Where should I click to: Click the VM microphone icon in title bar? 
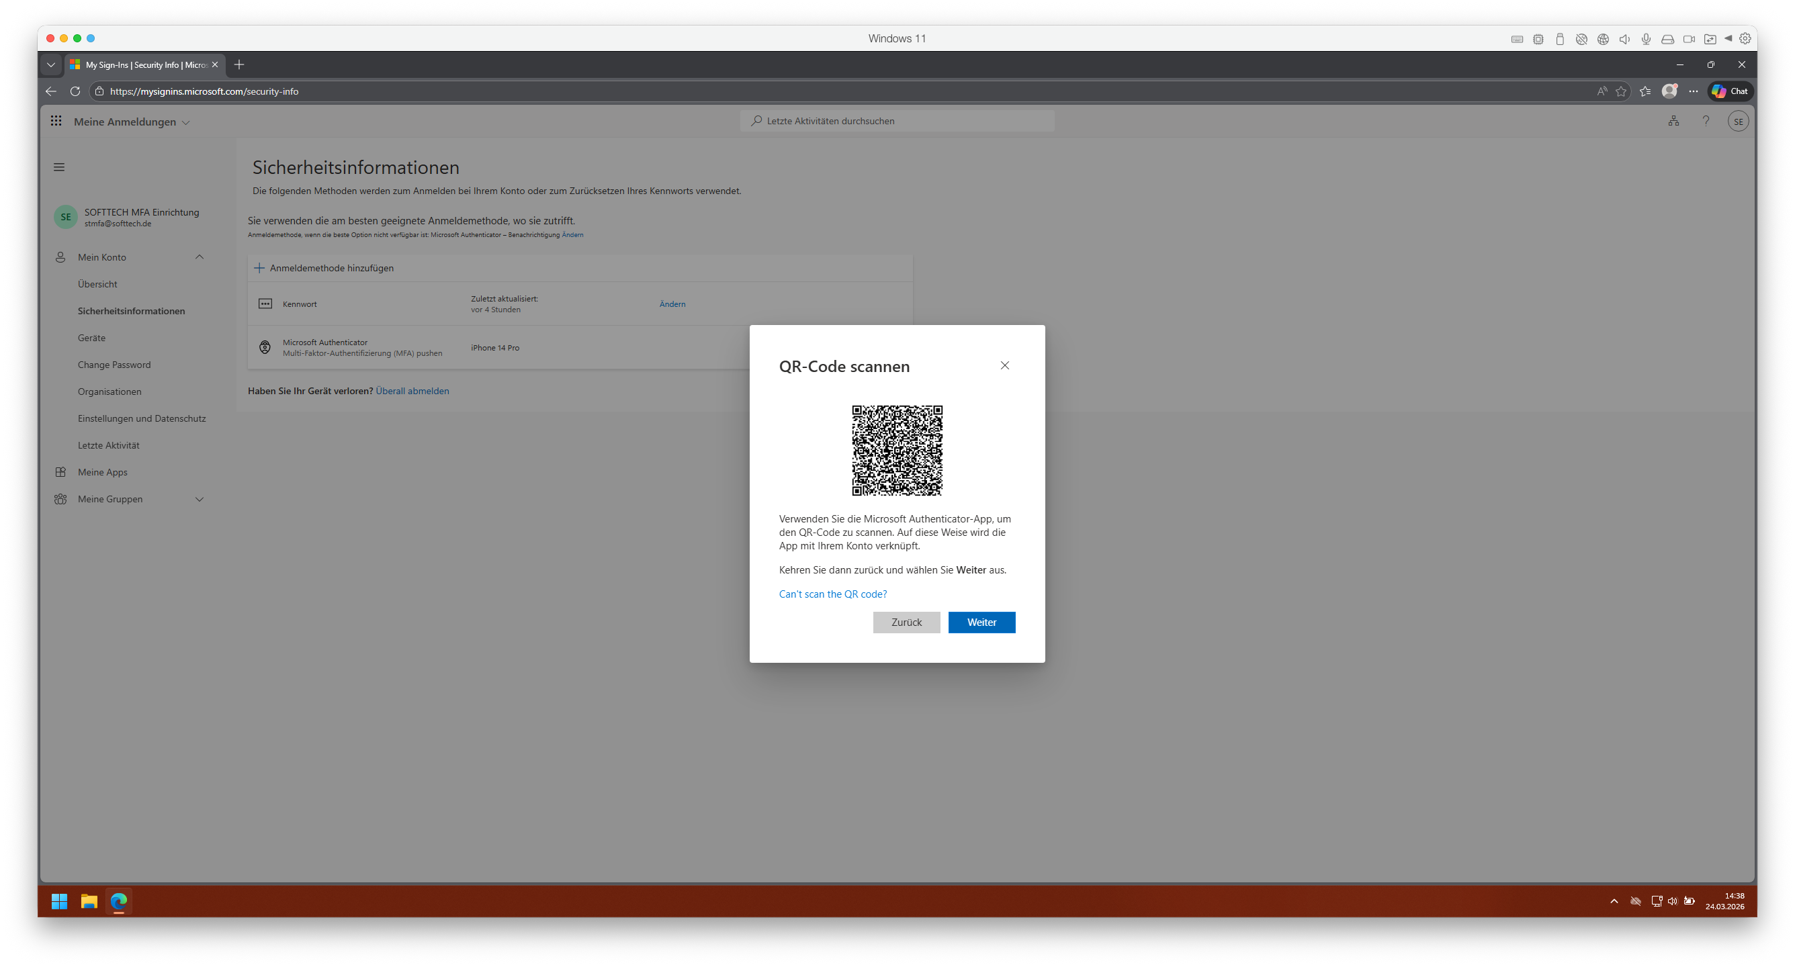1646,39
